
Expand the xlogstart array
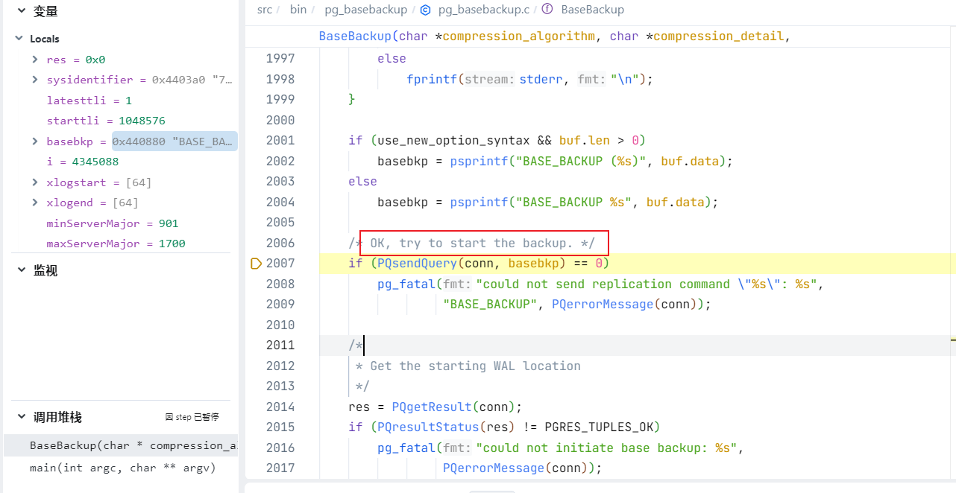click(x=35, y=182)
